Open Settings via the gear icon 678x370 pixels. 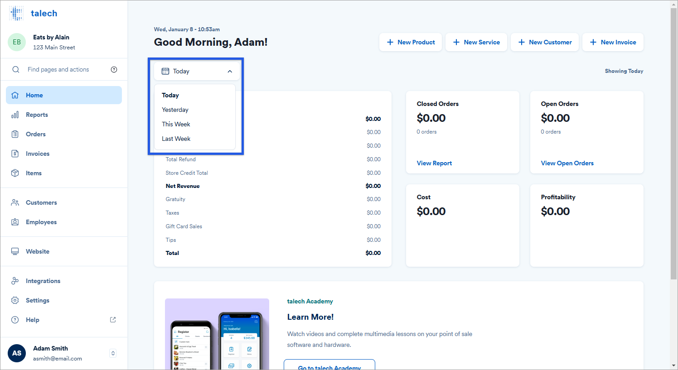click(15, 301)
